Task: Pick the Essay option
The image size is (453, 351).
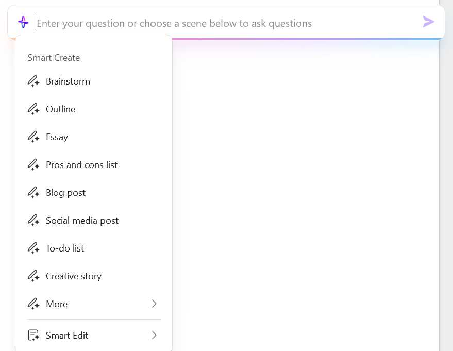Action: tap(57, 137)
